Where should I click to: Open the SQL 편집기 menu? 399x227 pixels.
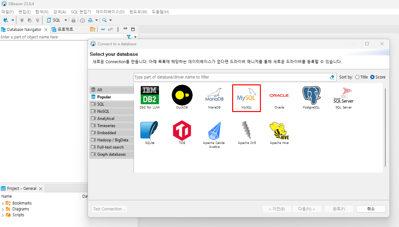(81, 12)
